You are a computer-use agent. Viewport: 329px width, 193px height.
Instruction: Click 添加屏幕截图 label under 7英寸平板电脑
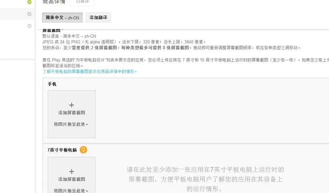(72, 179)
